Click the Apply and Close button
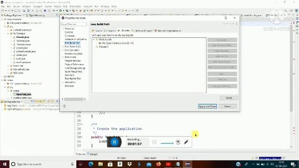 coord(207,106)
